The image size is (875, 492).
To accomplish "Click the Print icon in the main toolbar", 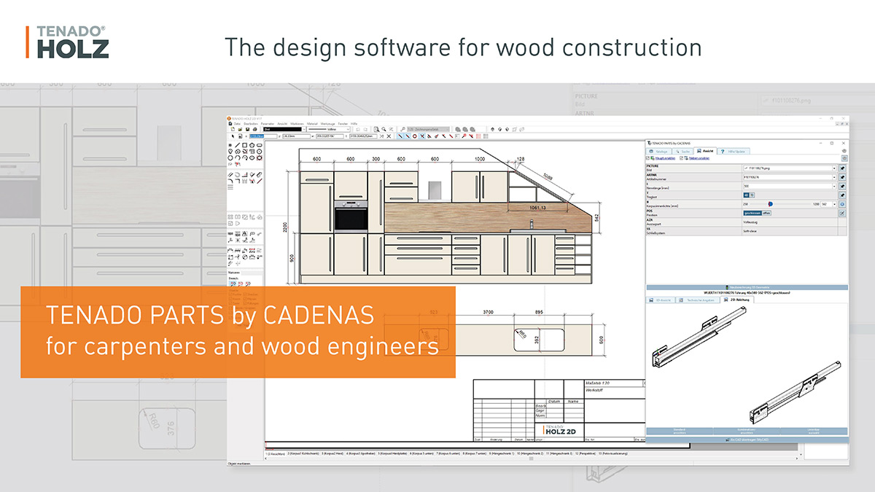I will [x=254, y=129].
